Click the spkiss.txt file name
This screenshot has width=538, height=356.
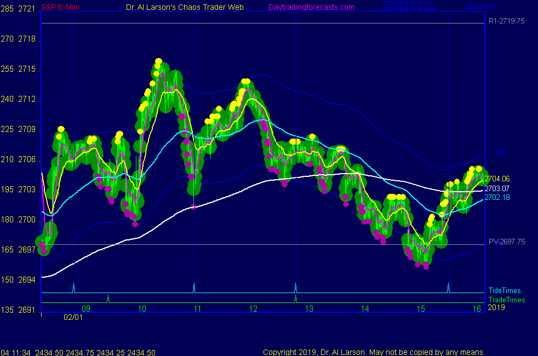click(x=481, y=6)
